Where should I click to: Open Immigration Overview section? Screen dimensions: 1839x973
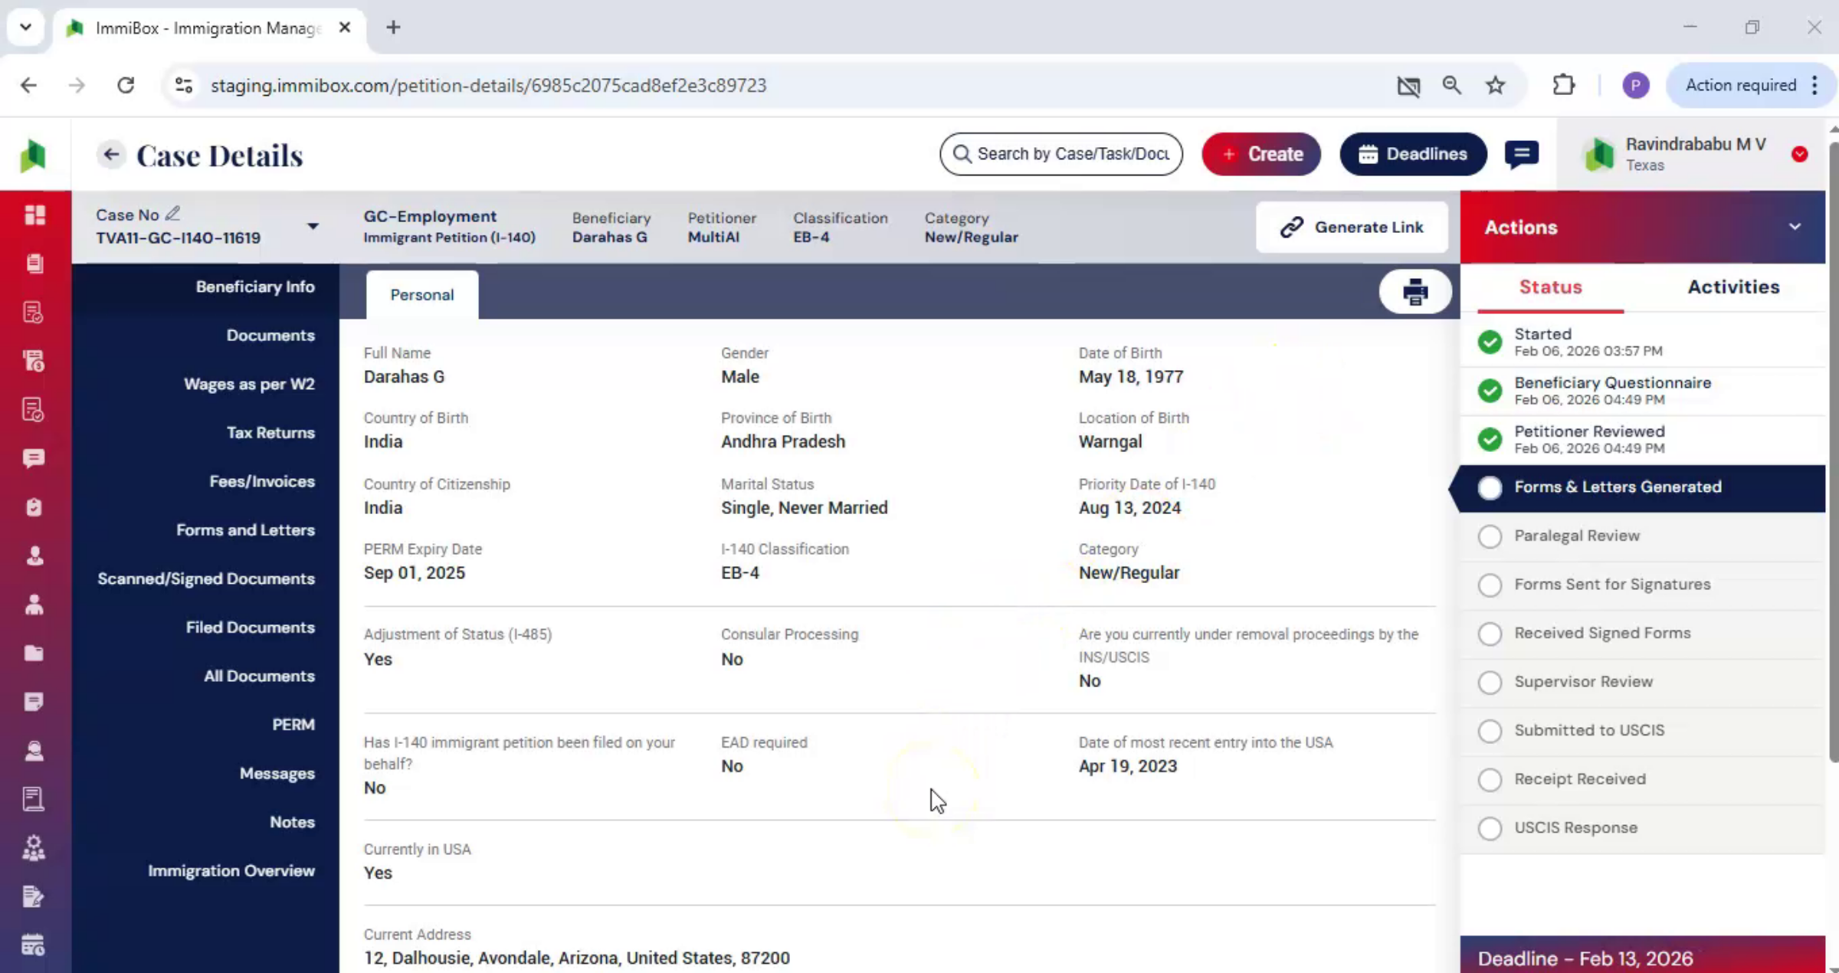[231, 871]
